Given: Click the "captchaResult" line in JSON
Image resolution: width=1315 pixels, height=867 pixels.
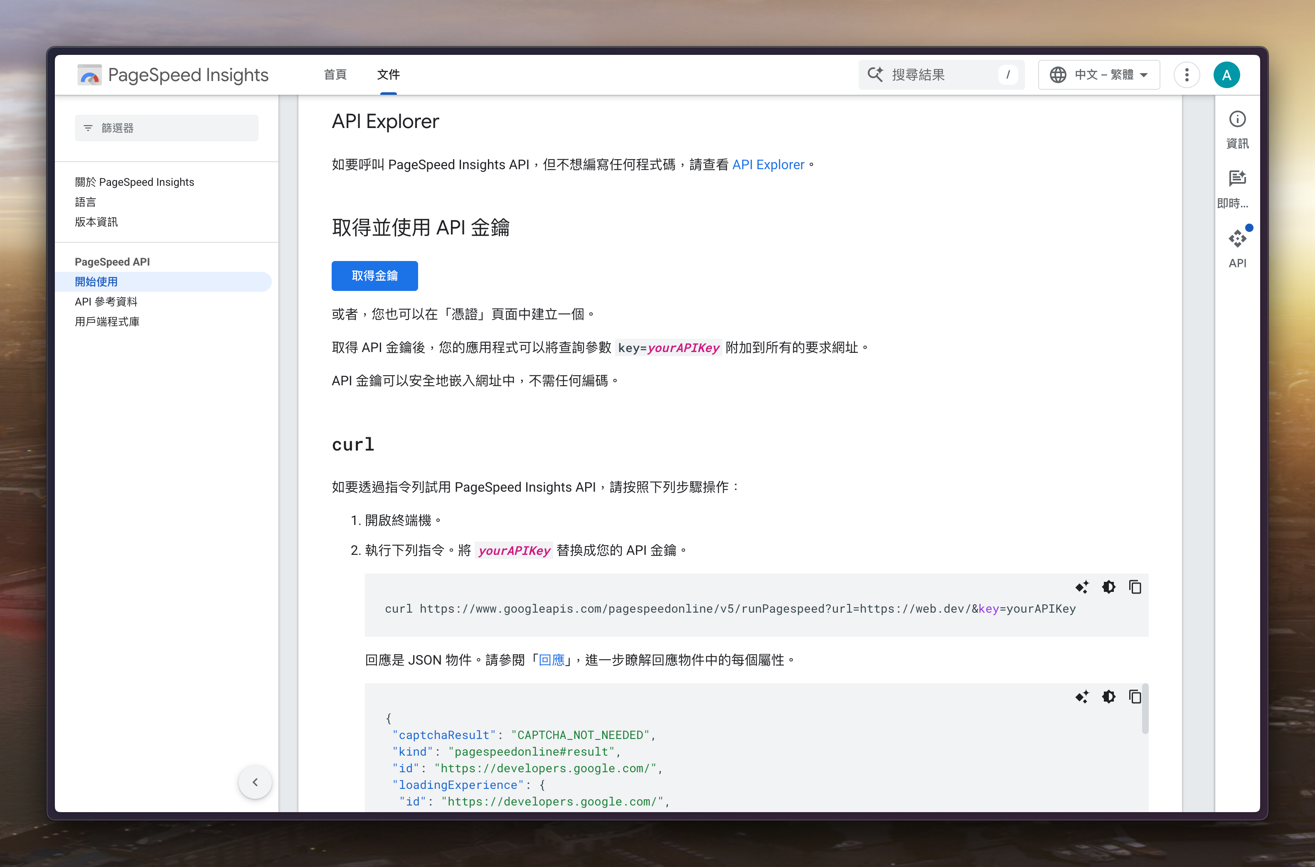Looking at the screenshot, I should pyautogui.click(x=523, y=735).
